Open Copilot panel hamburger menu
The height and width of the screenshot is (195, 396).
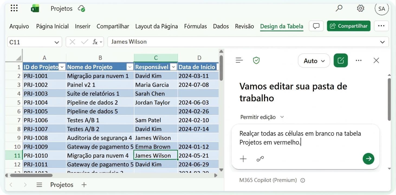pyautogui.click(x=239, y=60)
